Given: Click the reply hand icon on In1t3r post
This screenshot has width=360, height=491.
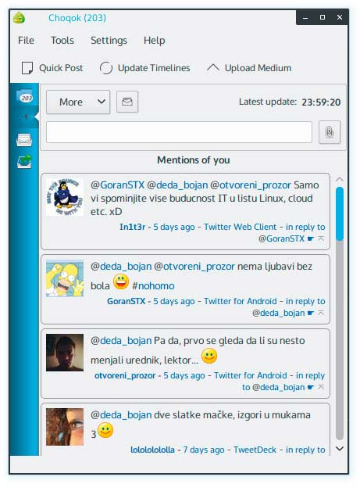Looking at the screenshot, I should (311, 238).
